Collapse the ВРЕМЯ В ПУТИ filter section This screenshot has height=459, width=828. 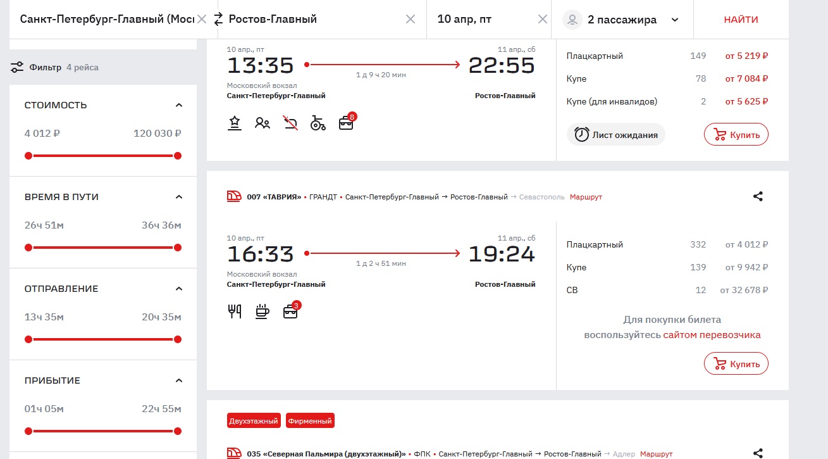pyautogui.click(x=178, y=197)
